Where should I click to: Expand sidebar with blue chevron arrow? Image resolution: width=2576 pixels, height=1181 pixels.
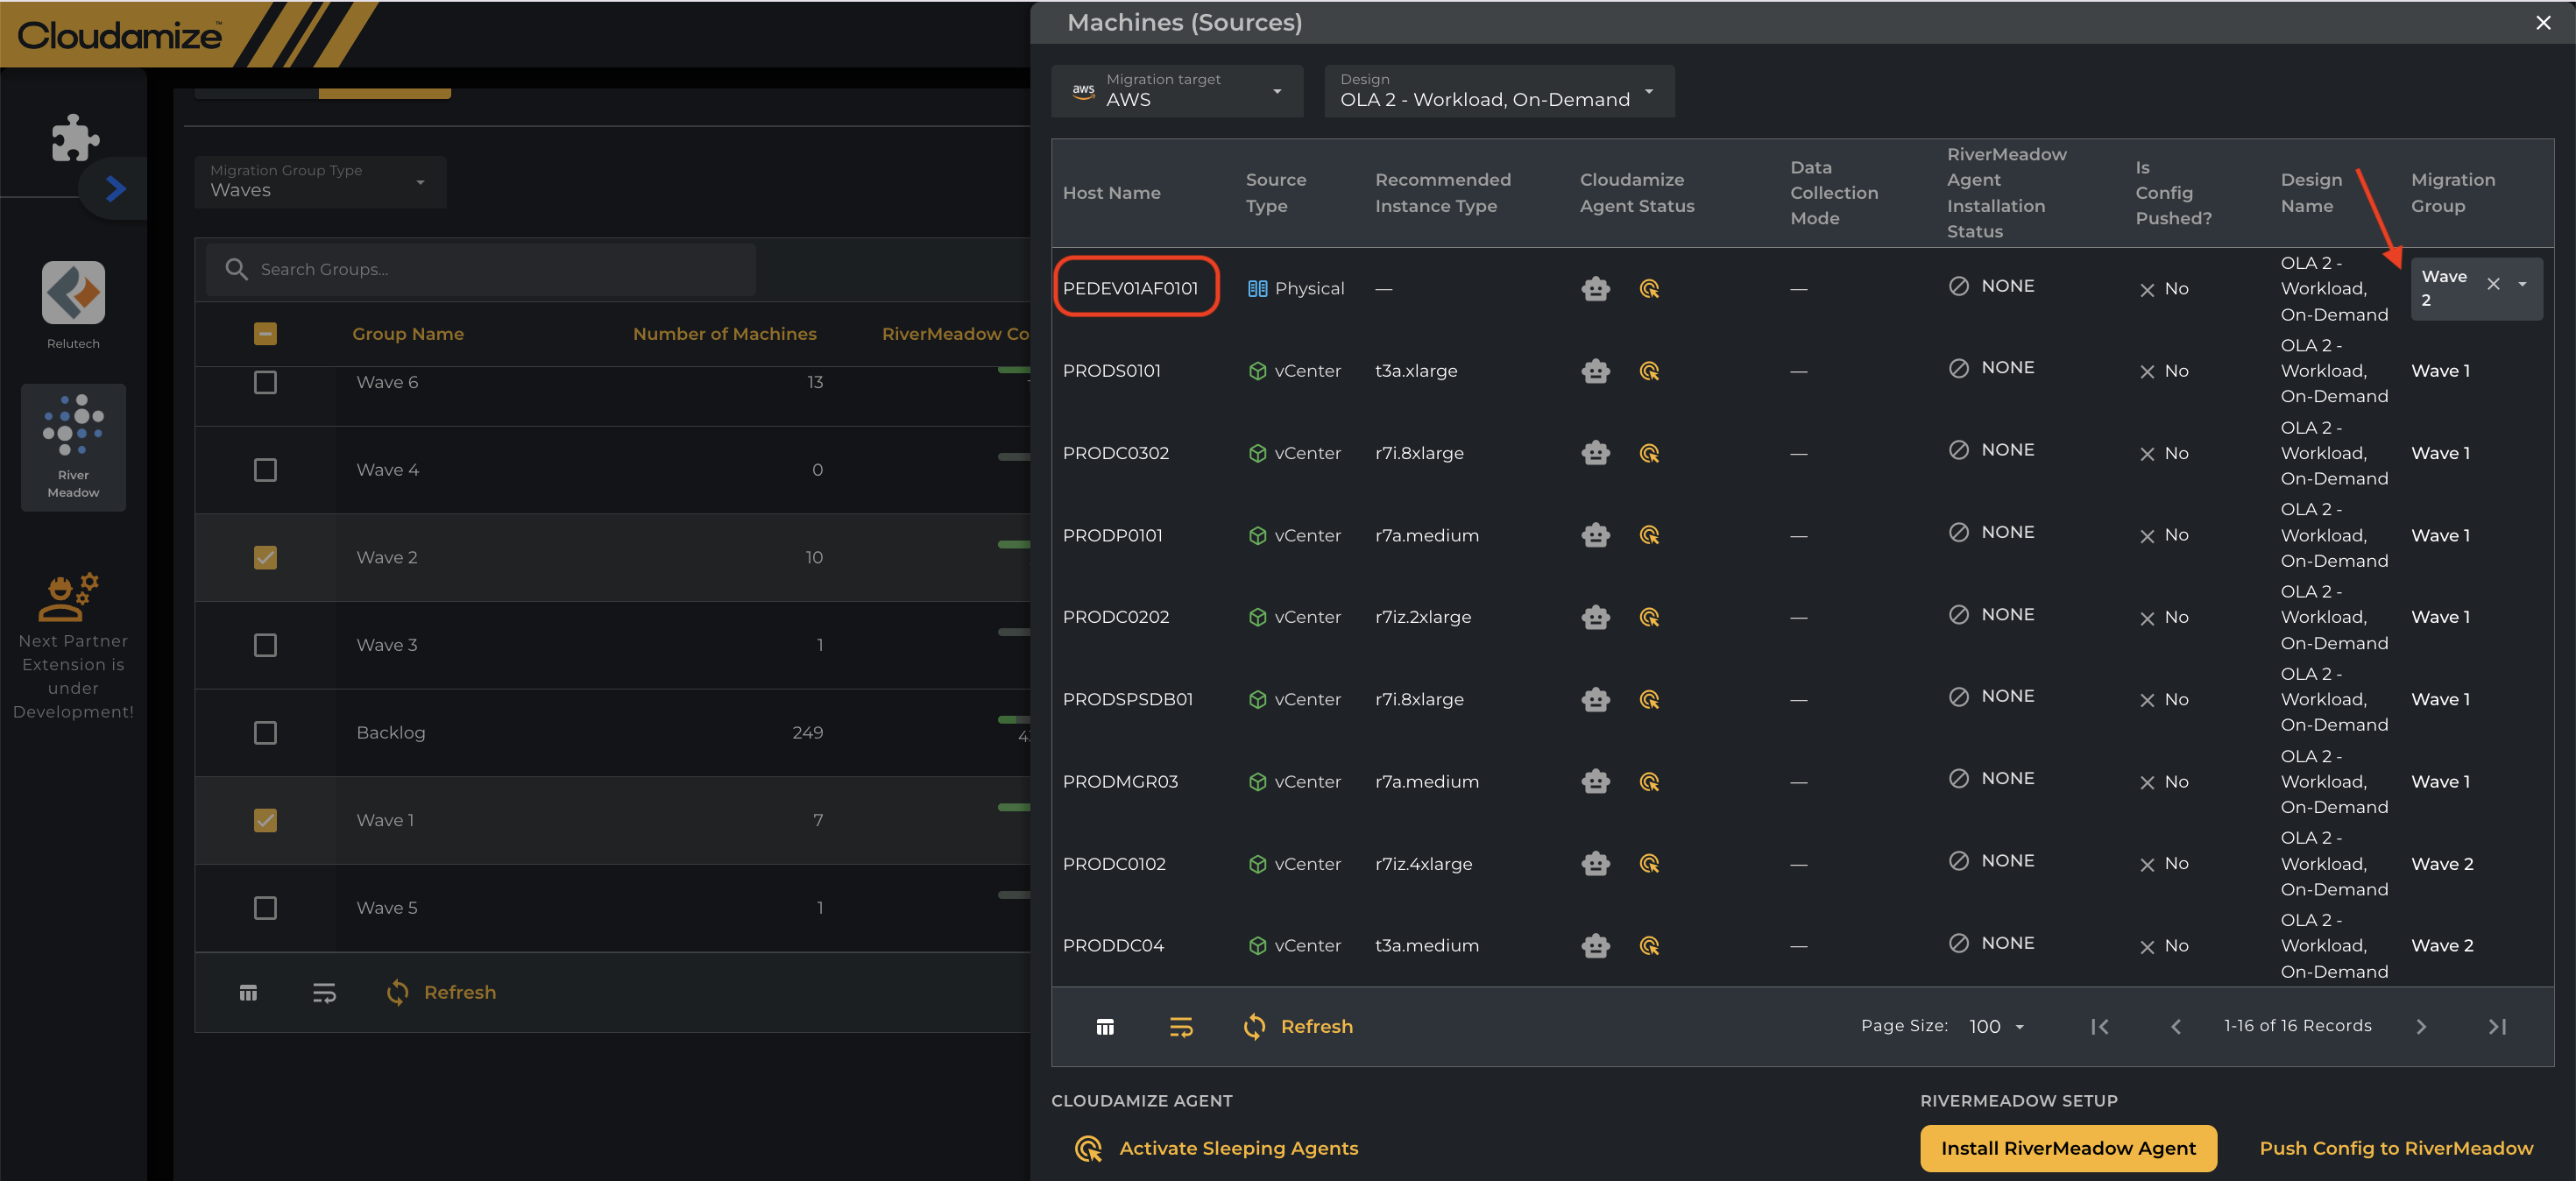(116, 188)
